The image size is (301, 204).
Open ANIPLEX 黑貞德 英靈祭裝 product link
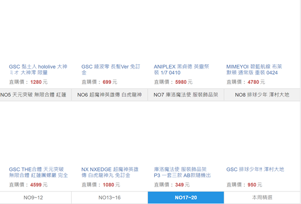(181, 70)
